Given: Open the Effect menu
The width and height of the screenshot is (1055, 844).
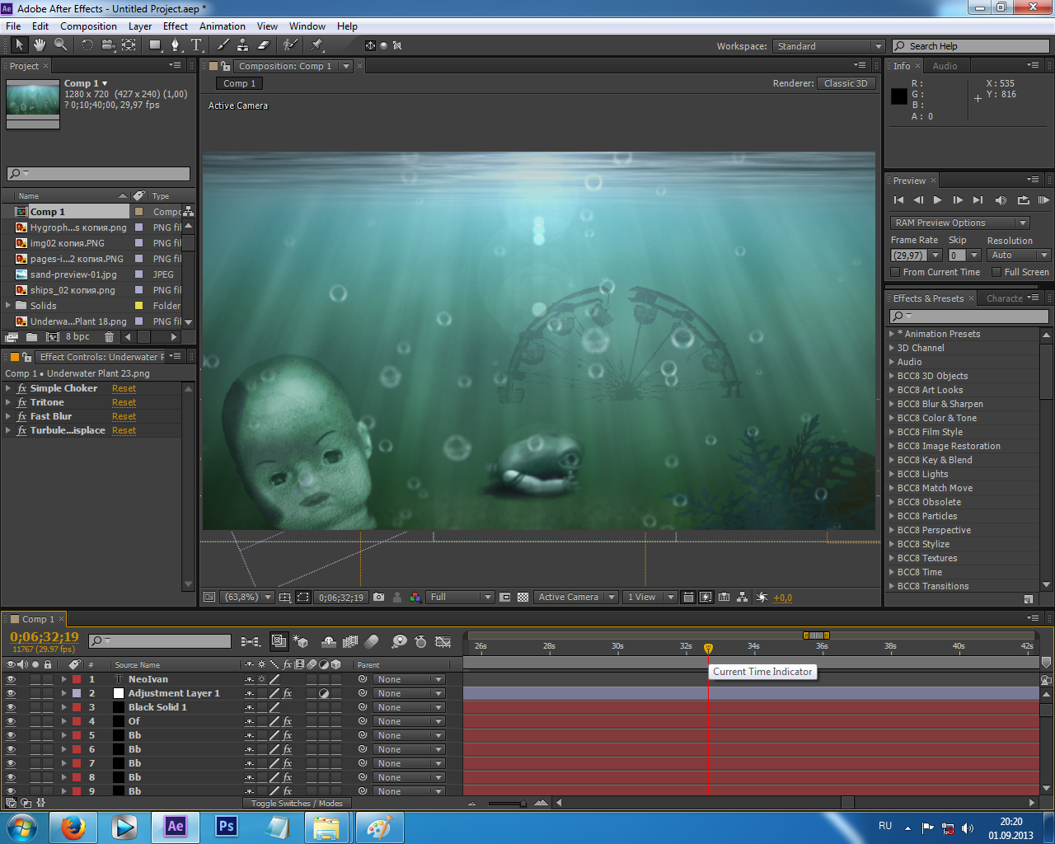Looking at the screenshot, I should coord(175,26).
